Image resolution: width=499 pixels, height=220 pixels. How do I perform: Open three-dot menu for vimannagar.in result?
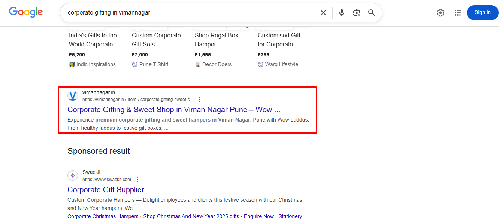(199, 99)
